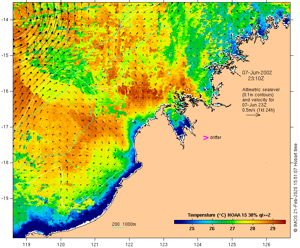Click the colorbar label '25'
300x248 pixels.
[x=192, y=229]
